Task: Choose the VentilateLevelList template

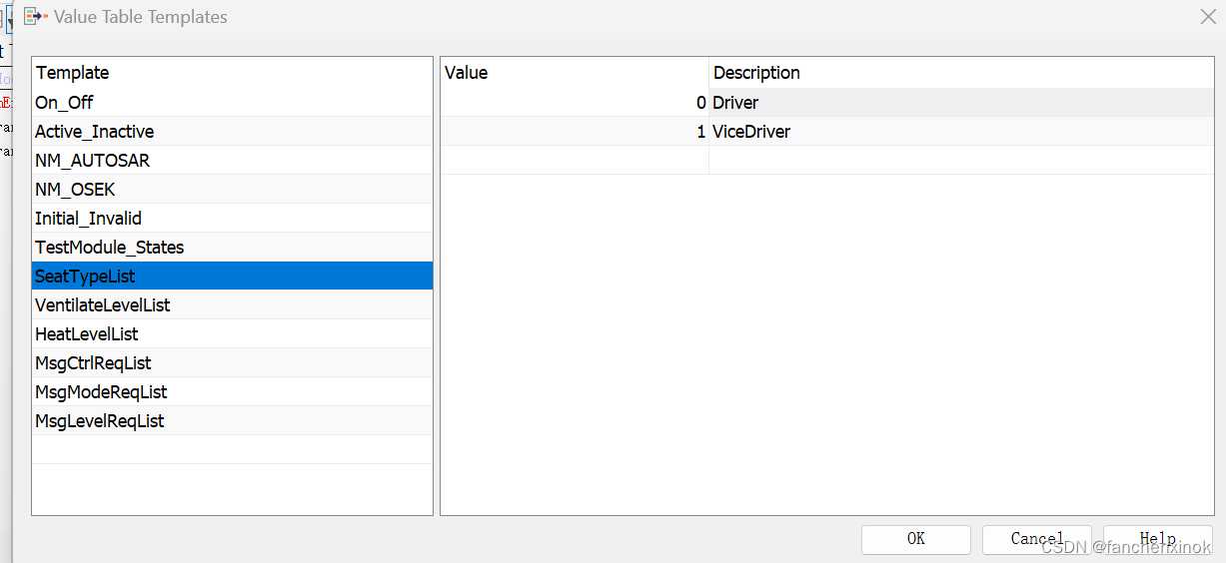Action: pyautogui.click(x=233, y=304)
